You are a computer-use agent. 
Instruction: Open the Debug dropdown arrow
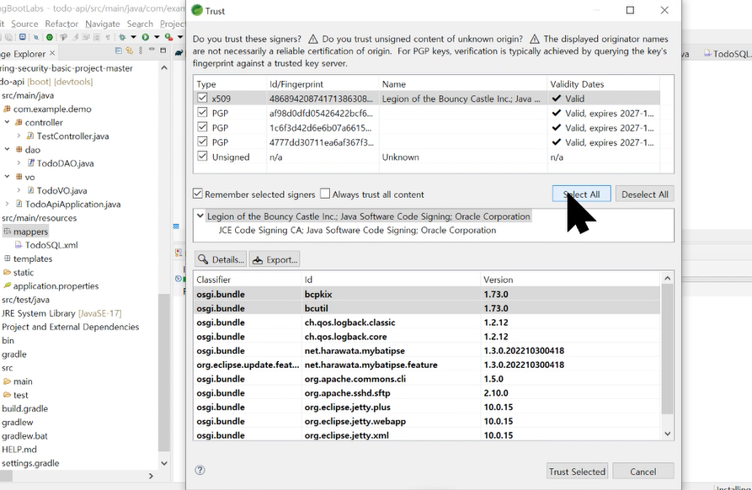[x=133, y=37]
